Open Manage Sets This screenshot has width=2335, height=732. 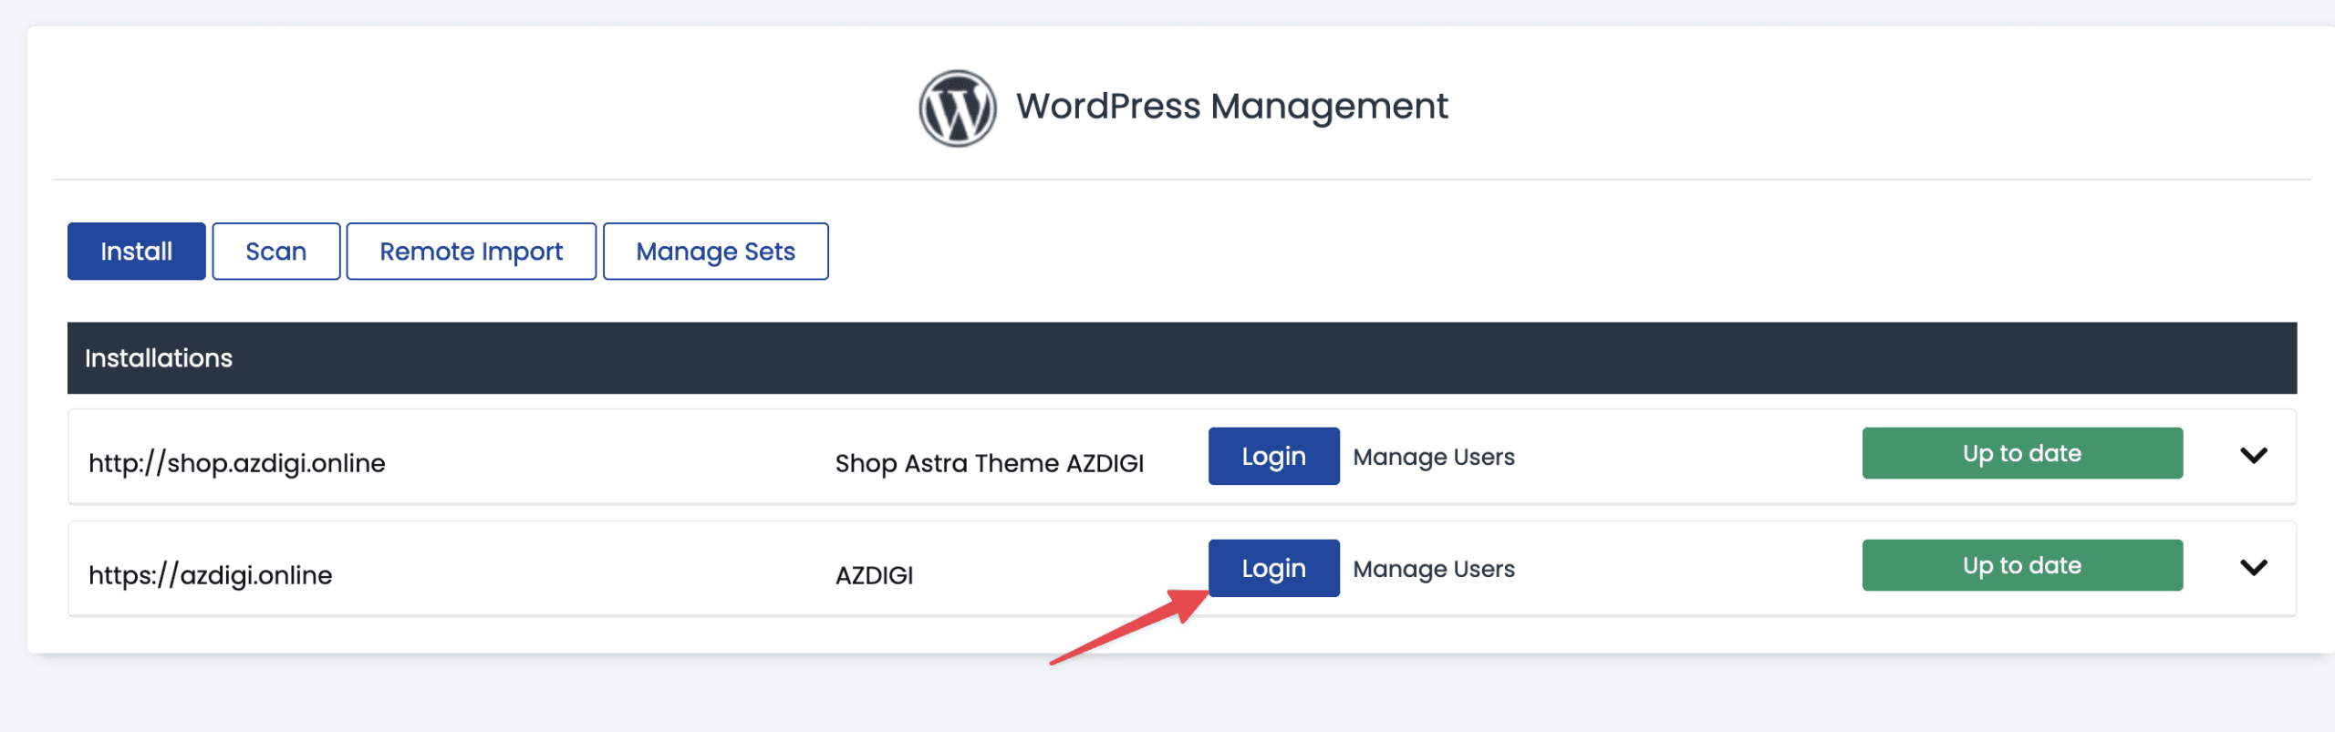(715, 252)
